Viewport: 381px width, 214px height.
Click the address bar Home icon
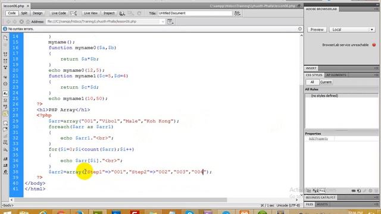click(x=28, y=21)
